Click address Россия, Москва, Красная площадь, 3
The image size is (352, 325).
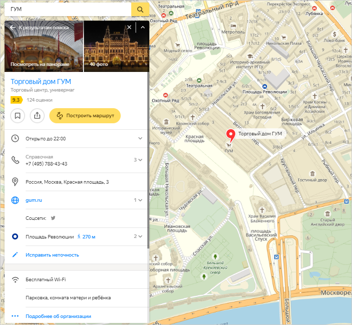point(67,182)
